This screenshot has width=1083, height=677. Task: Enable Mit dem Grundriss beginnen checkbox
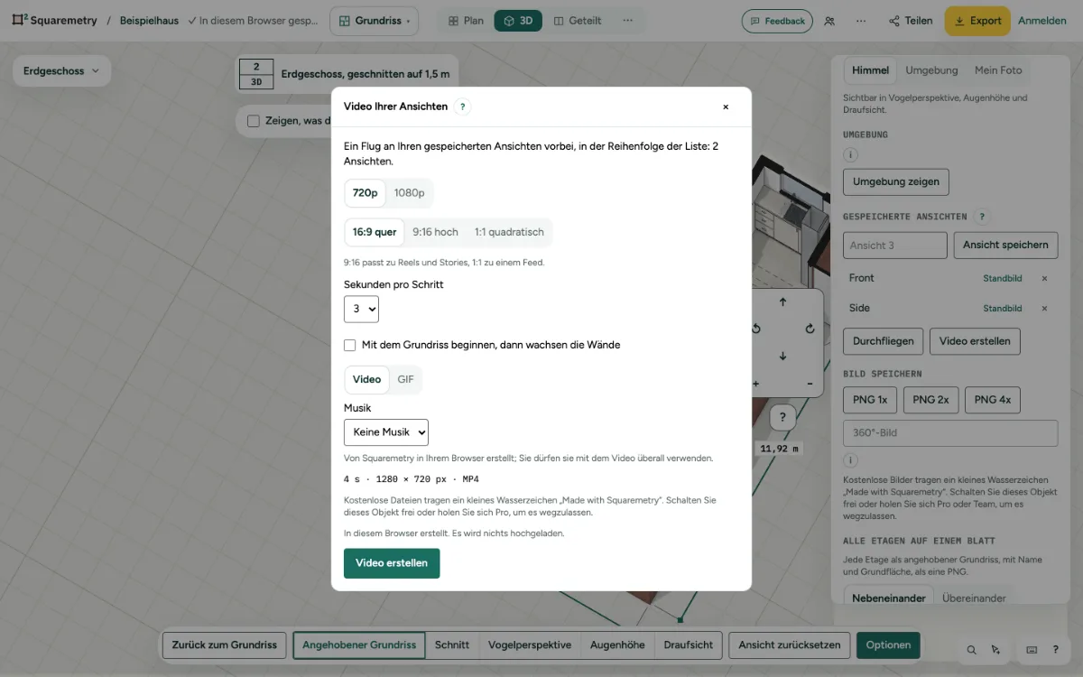pyautogui.click(x=350, y=345)
